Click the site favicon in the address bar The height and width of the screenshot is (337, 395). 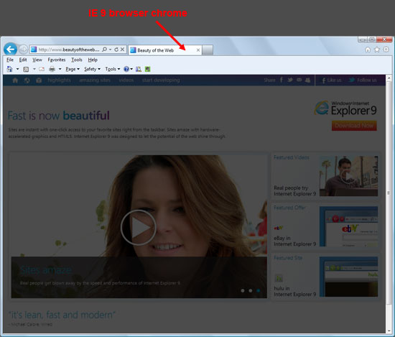[34, 50]
